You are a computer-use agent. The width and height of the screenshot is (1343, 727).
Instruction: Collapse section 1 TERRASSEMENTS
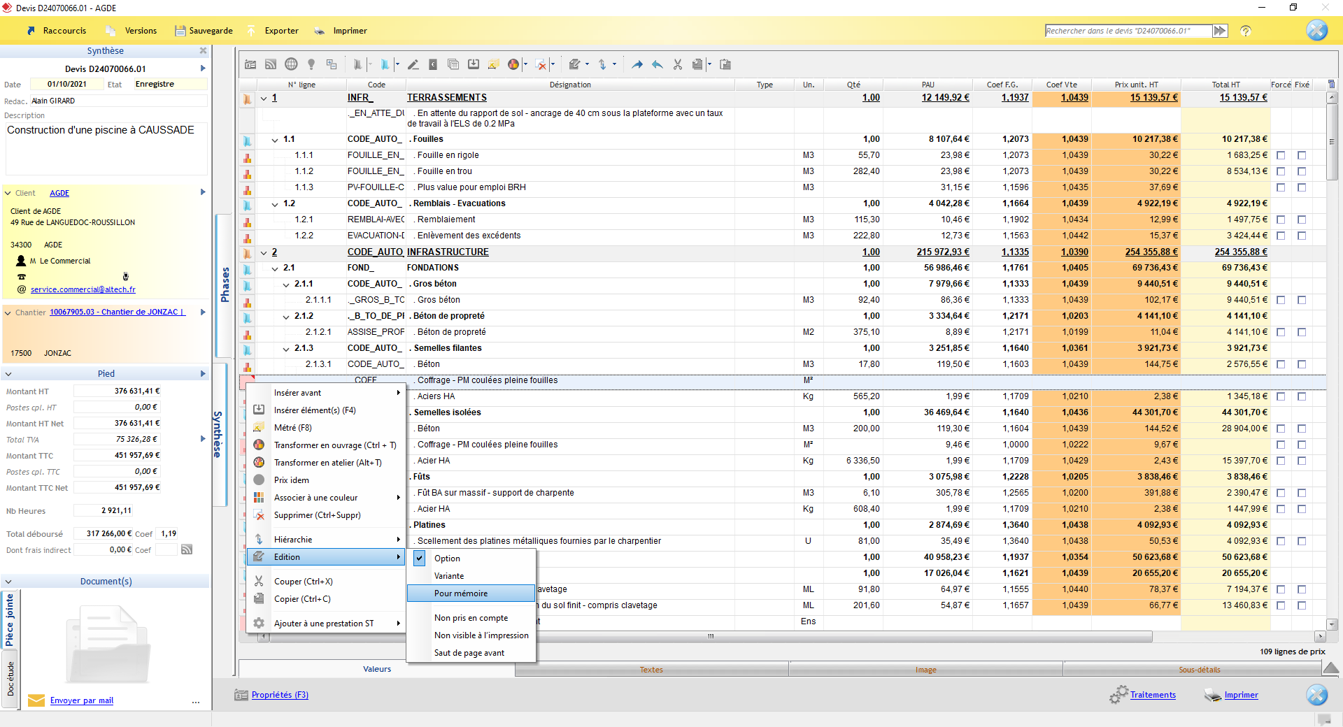[264, 99]
